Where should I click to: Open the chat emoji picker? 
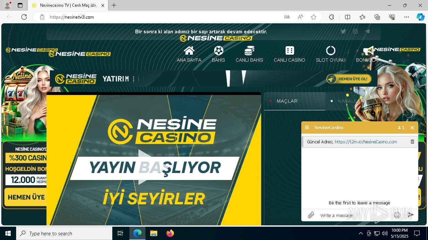click(x=397, y=215)
